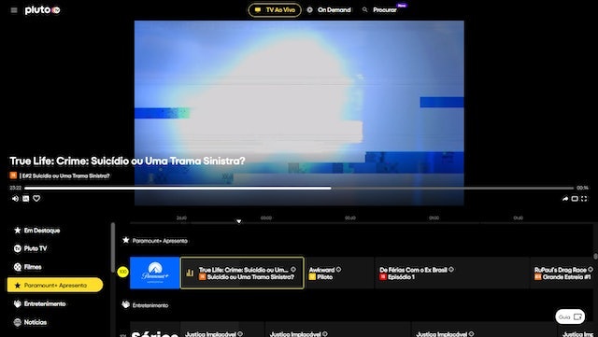
Task: Click the search magnifier icon
Action: coord(365,10)
